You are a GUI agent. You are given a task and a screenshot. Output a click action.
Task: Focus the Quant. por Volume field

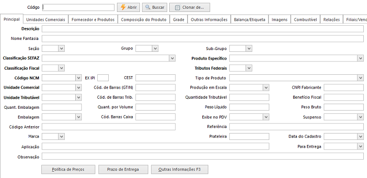pos(156,107)
